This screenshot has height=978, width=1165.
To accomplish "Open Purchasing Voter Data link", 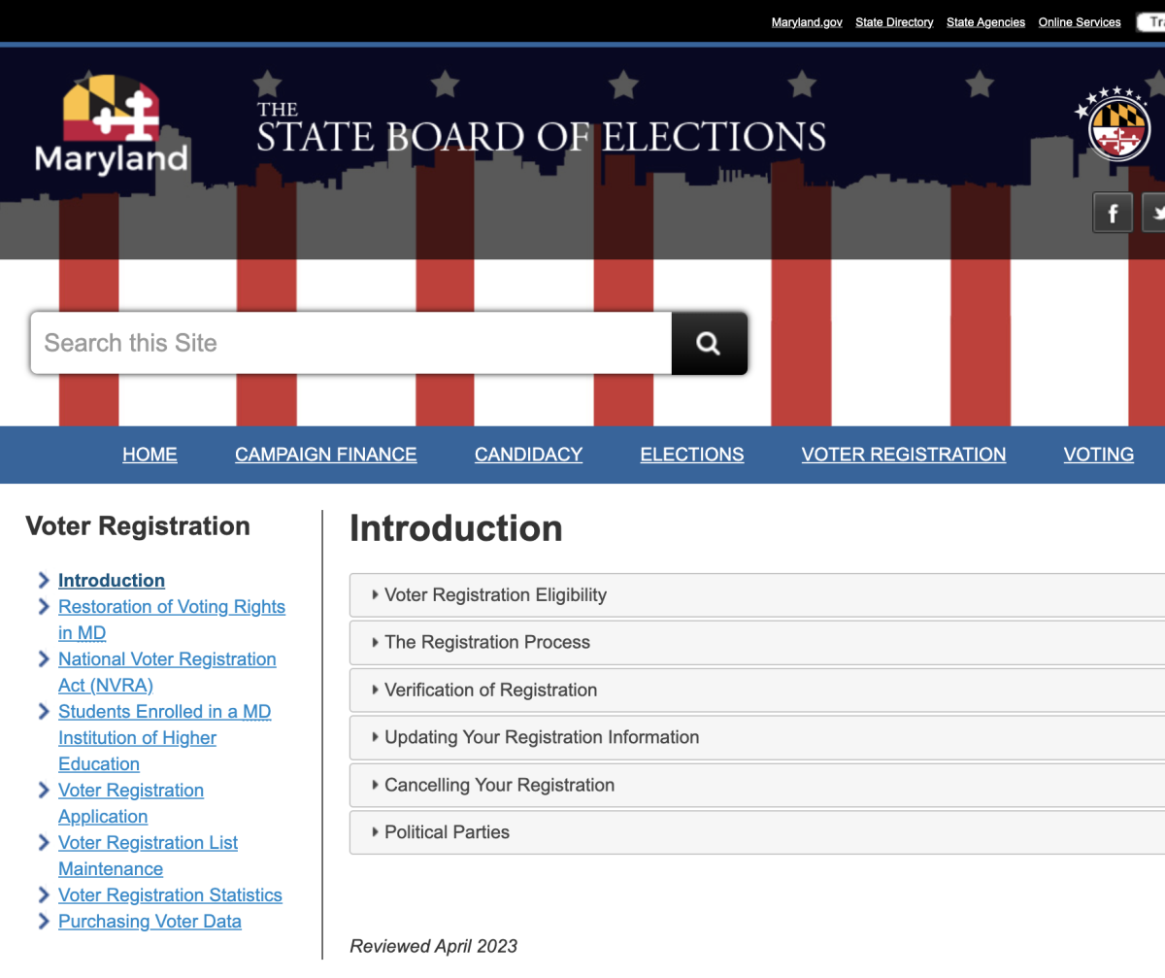I will pyautogui.click(x=150, y=922).
